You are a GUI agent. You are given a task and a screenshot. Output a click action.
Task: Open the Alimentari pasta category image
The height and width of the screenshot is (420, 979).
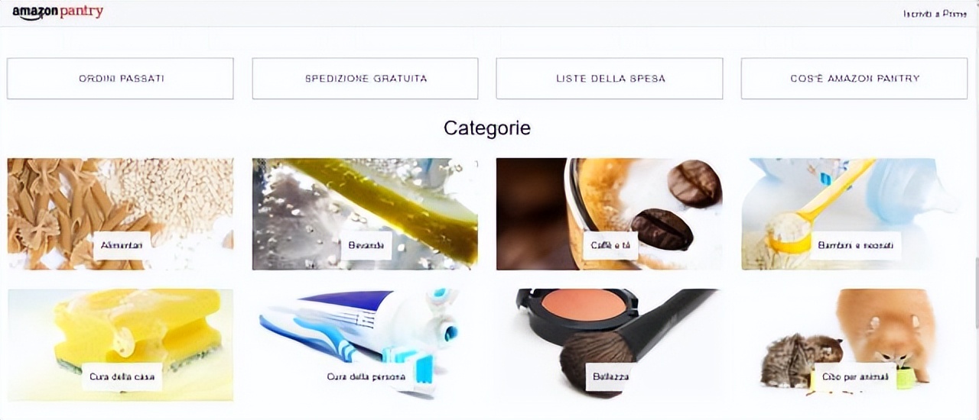[120, 214]
